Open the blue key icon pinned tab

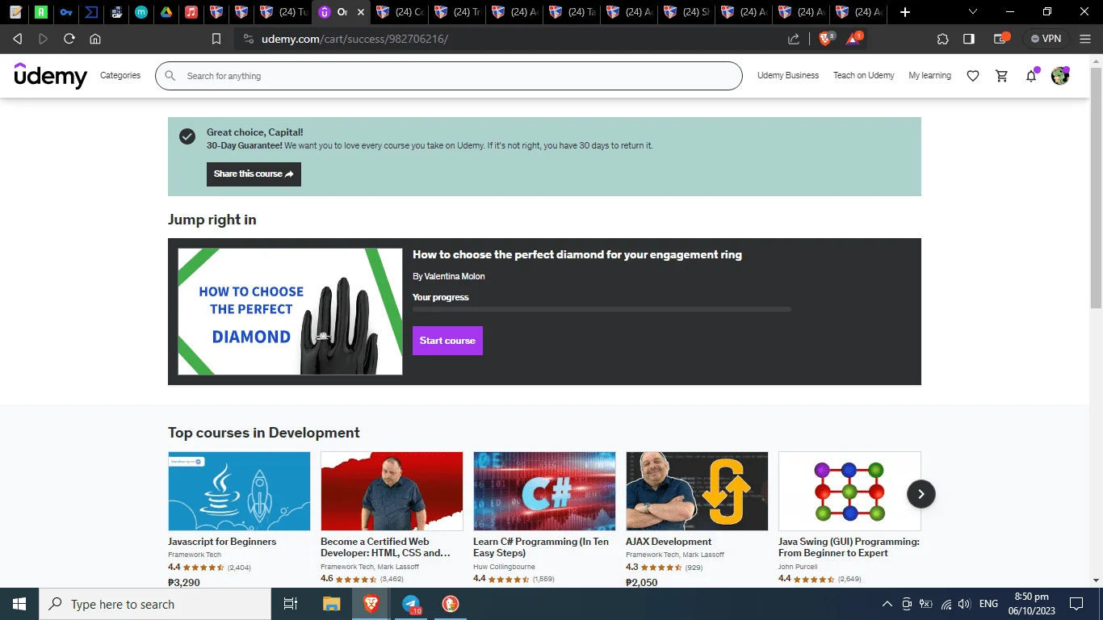click(66, 12)
